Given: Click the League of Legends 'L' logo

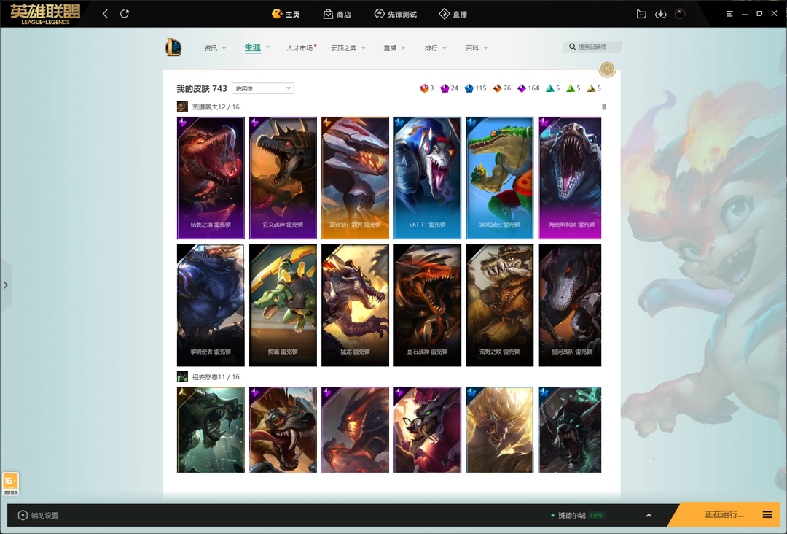Looking at the screenshot, I should tap(173, 47).
